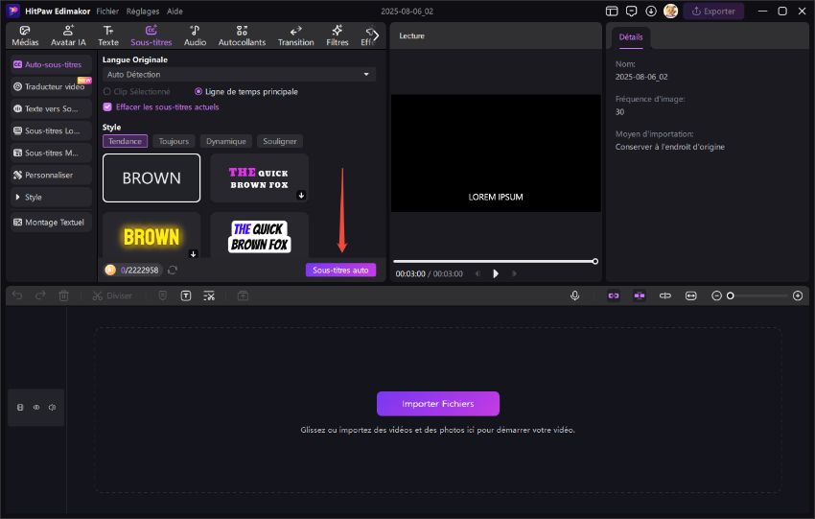Click the refresh credits icon

(173, 271)
